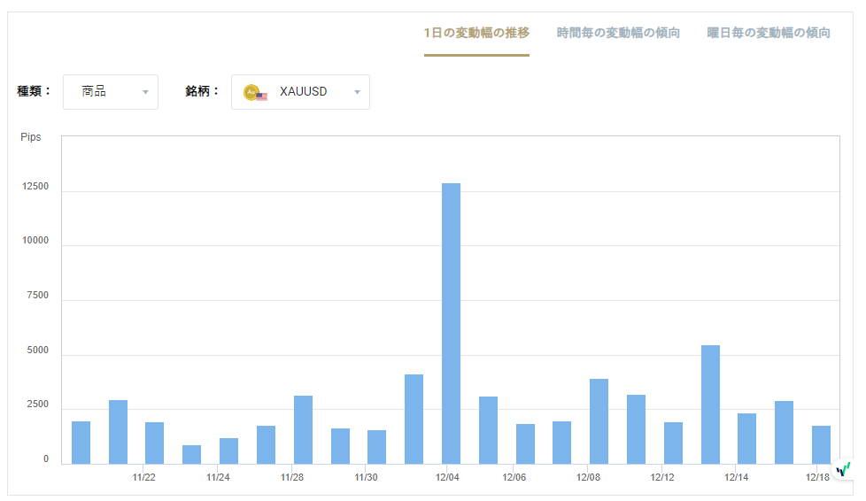Click the Pips axis title
This screenshot has width=866, height=501.
tap(31, 137)
